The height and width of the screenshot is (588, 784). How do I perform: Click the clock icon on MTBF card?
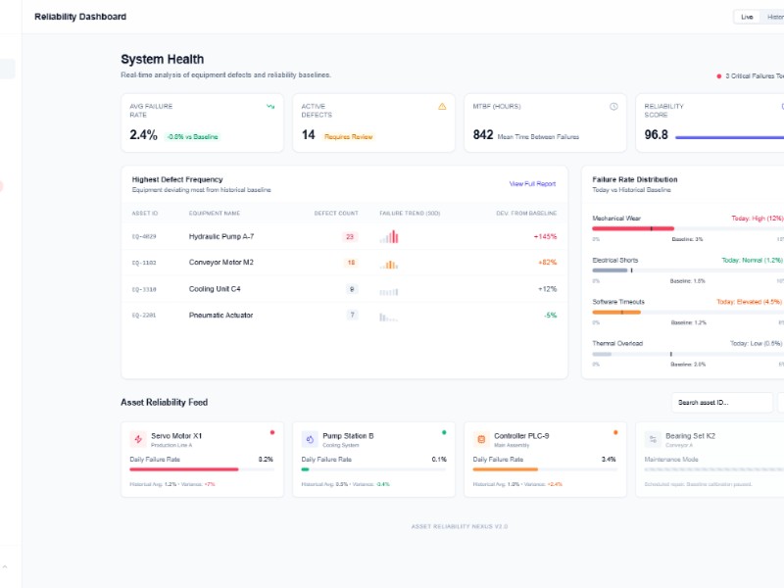(613, 106)
